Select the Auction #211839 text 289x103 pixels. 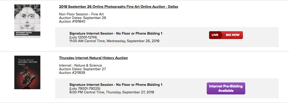(72, 73)
